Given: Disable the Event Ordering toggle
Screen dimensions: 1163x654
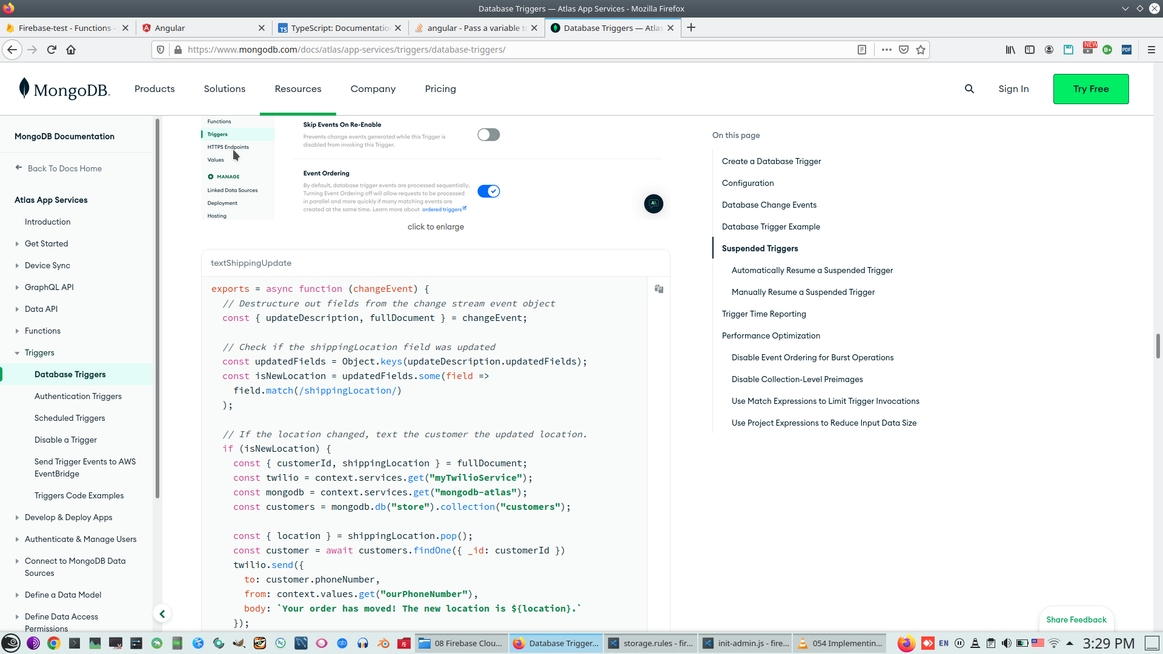Looking at the screenshot, I should 488,191.
